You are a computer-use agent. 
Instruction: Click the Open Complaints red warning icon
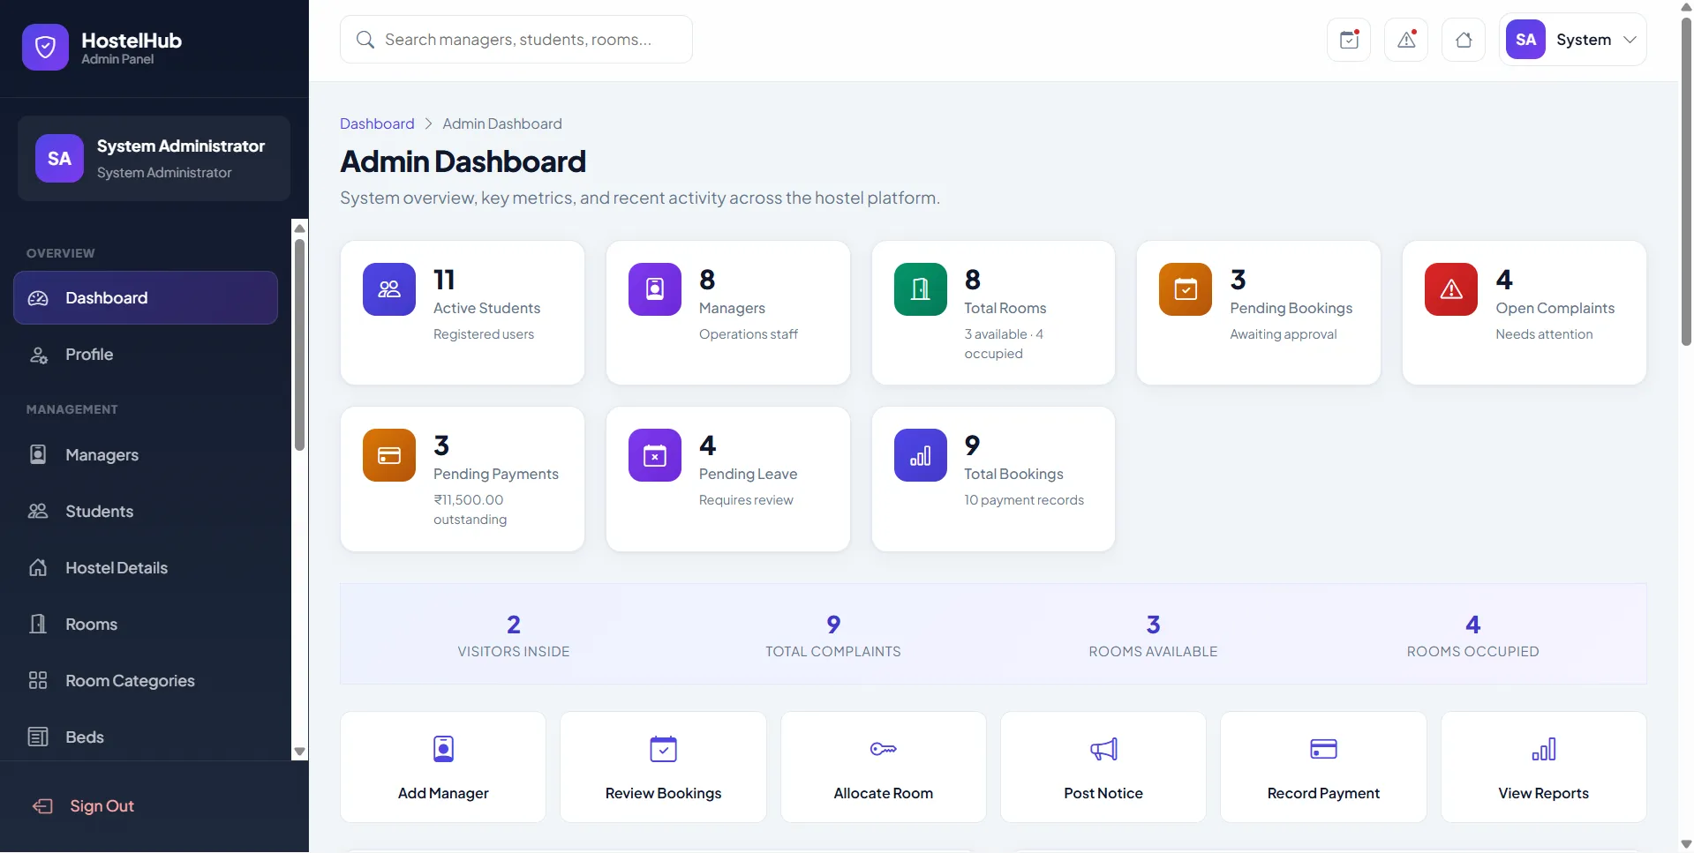coord(1451,289)
